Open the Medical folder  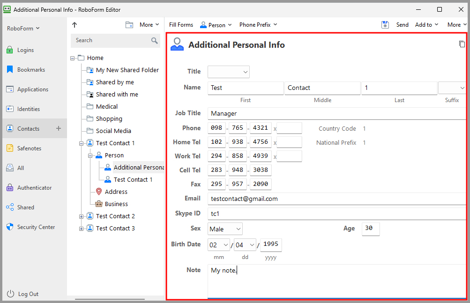pyautogui.click(x=102, y=107)
